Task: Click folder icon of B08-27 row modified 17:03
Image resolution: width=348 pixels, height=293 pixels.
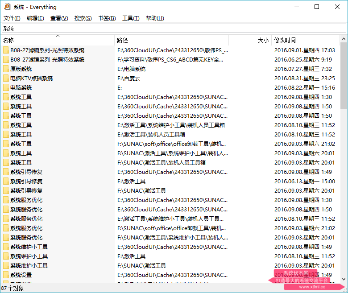Action: point(6,50)
